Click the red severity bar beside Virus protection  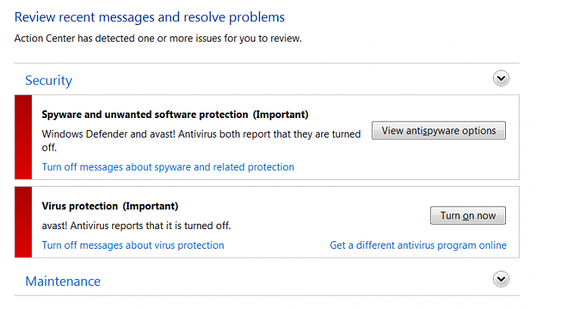[23, 222]
